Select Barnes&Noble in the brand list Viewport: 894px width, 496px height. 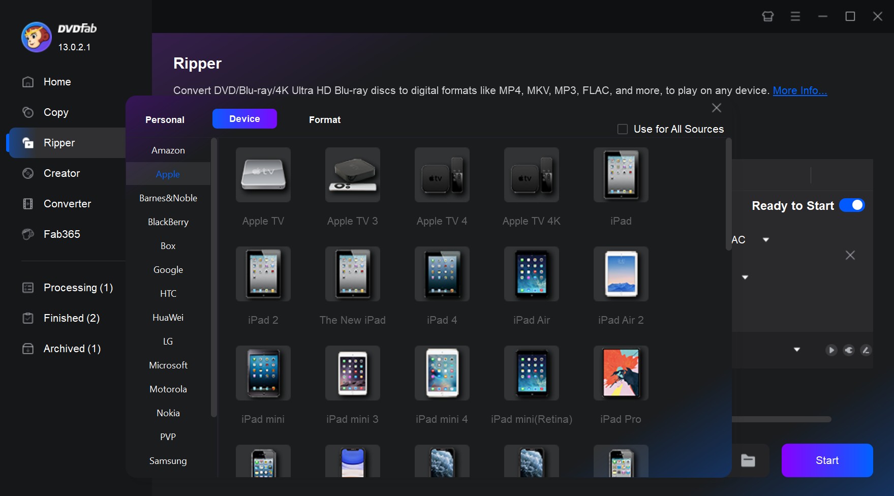pyautogui.click(x=168, y=198)
